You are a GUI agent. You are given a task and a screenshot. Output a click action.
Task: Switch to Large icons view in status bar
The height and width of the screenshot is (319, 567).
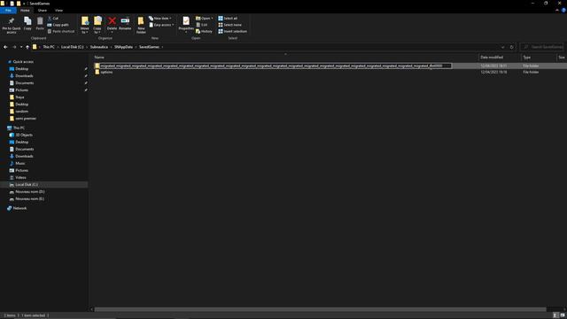pyautogui.click(x=563, y=315)
